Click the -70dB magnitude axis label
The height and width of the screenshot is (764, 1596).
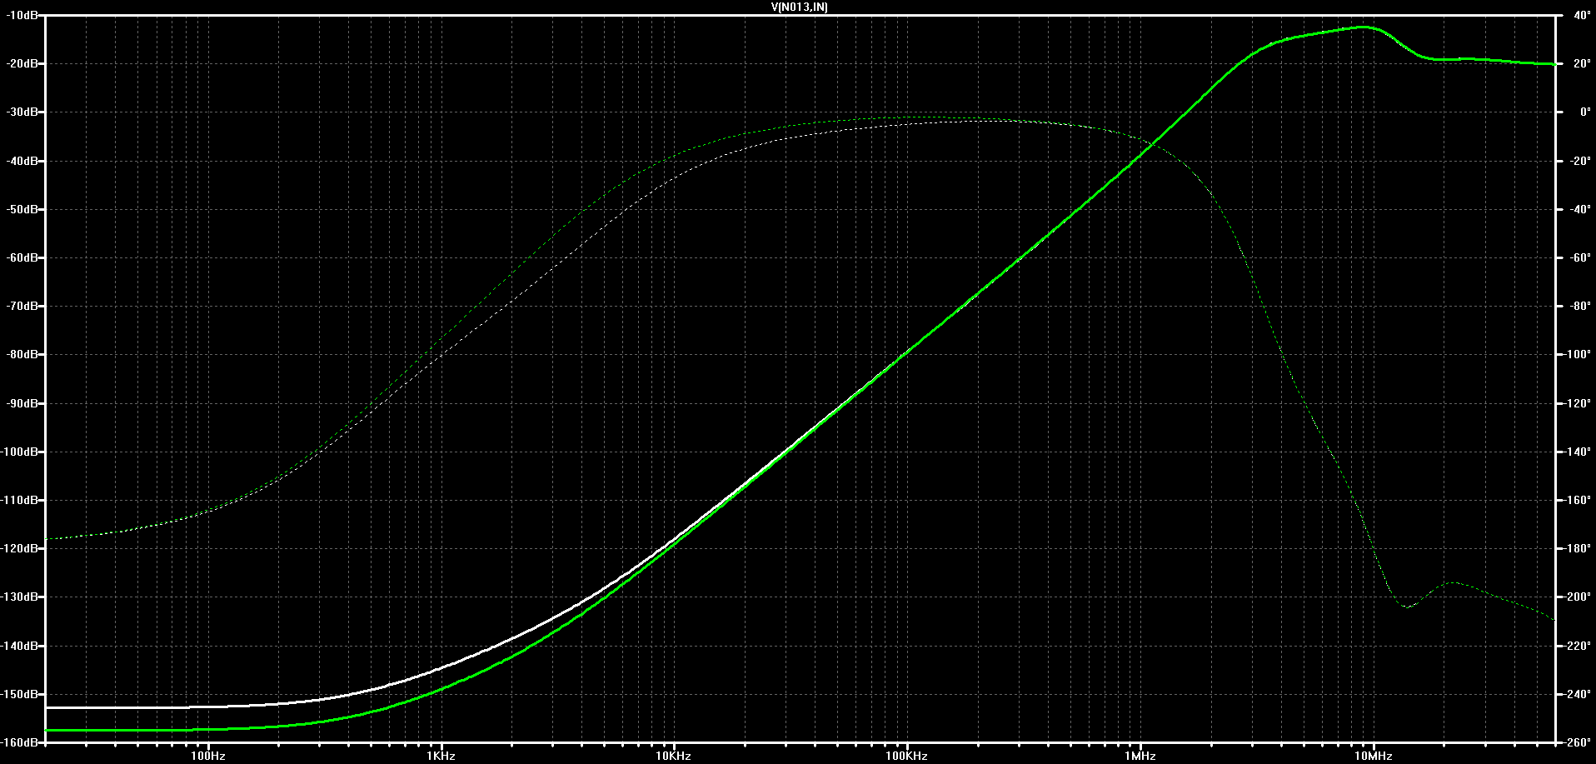pyautogui.click(x=22, y=306)
